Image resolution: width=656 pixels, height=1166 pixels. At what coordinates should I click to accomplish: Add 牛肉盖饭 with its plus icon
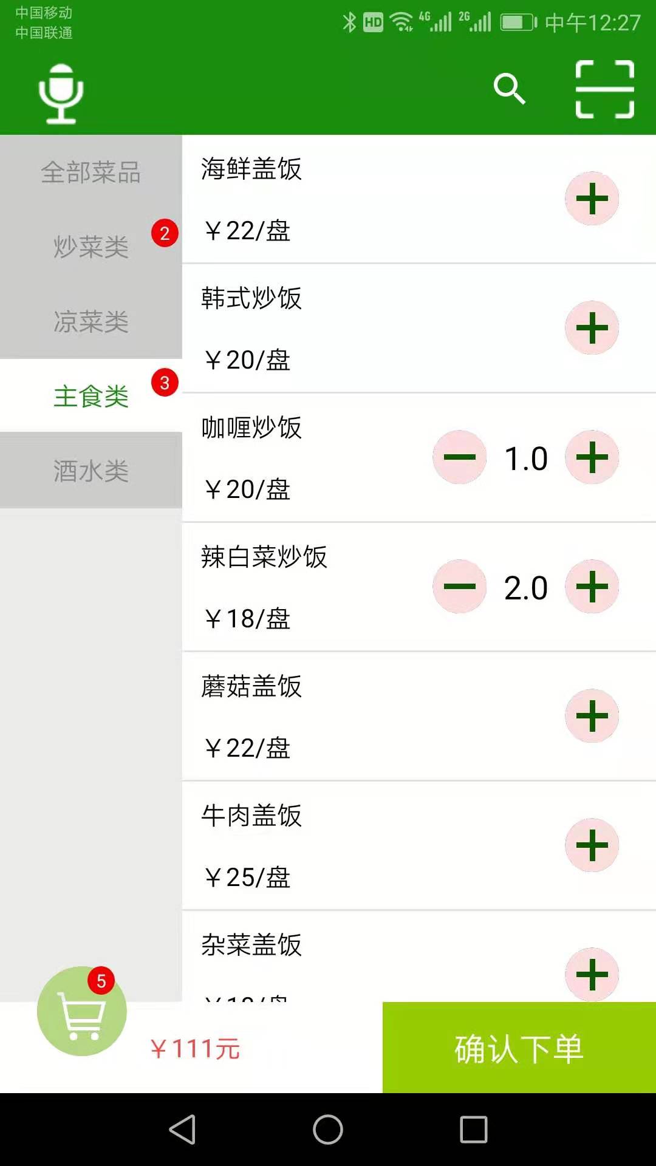[592, 845]
